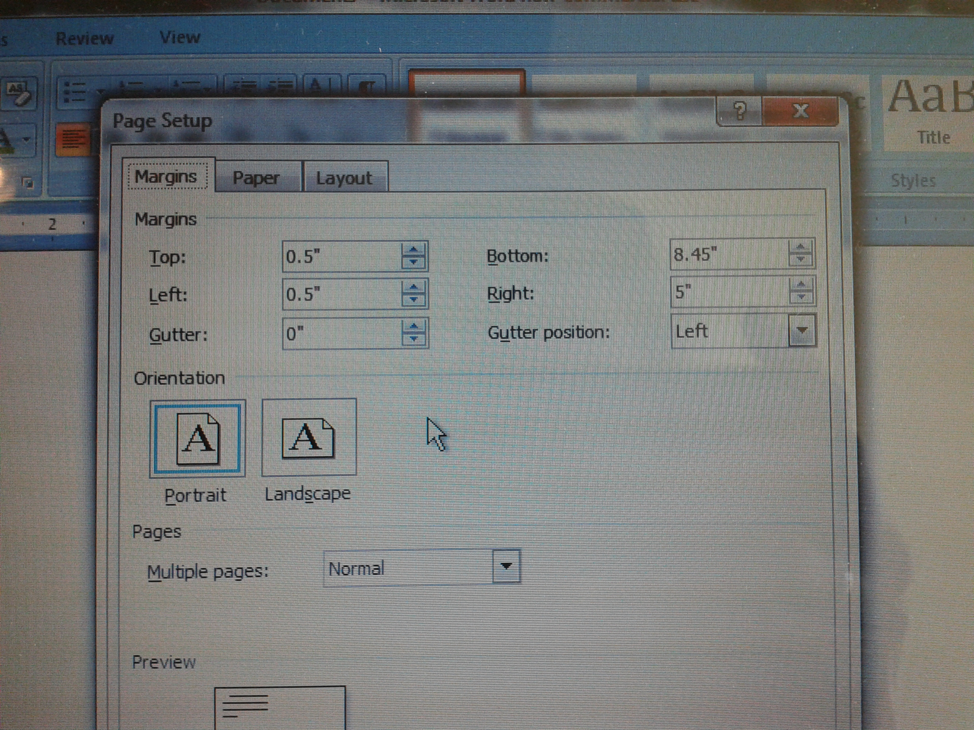The height and width of the screenshot is (730, 974).
Task: Click the highlighted align left ribbon icon
Action: (73, 140)
